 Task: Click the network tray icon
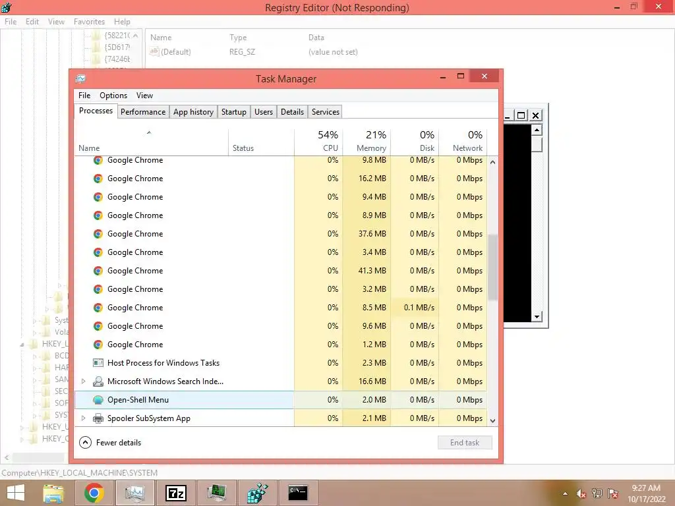tap(597, 493)
